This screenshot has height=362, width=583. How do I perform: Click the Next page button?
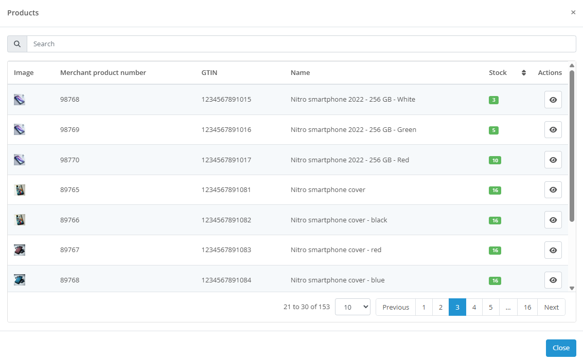(x=551, y=307)
